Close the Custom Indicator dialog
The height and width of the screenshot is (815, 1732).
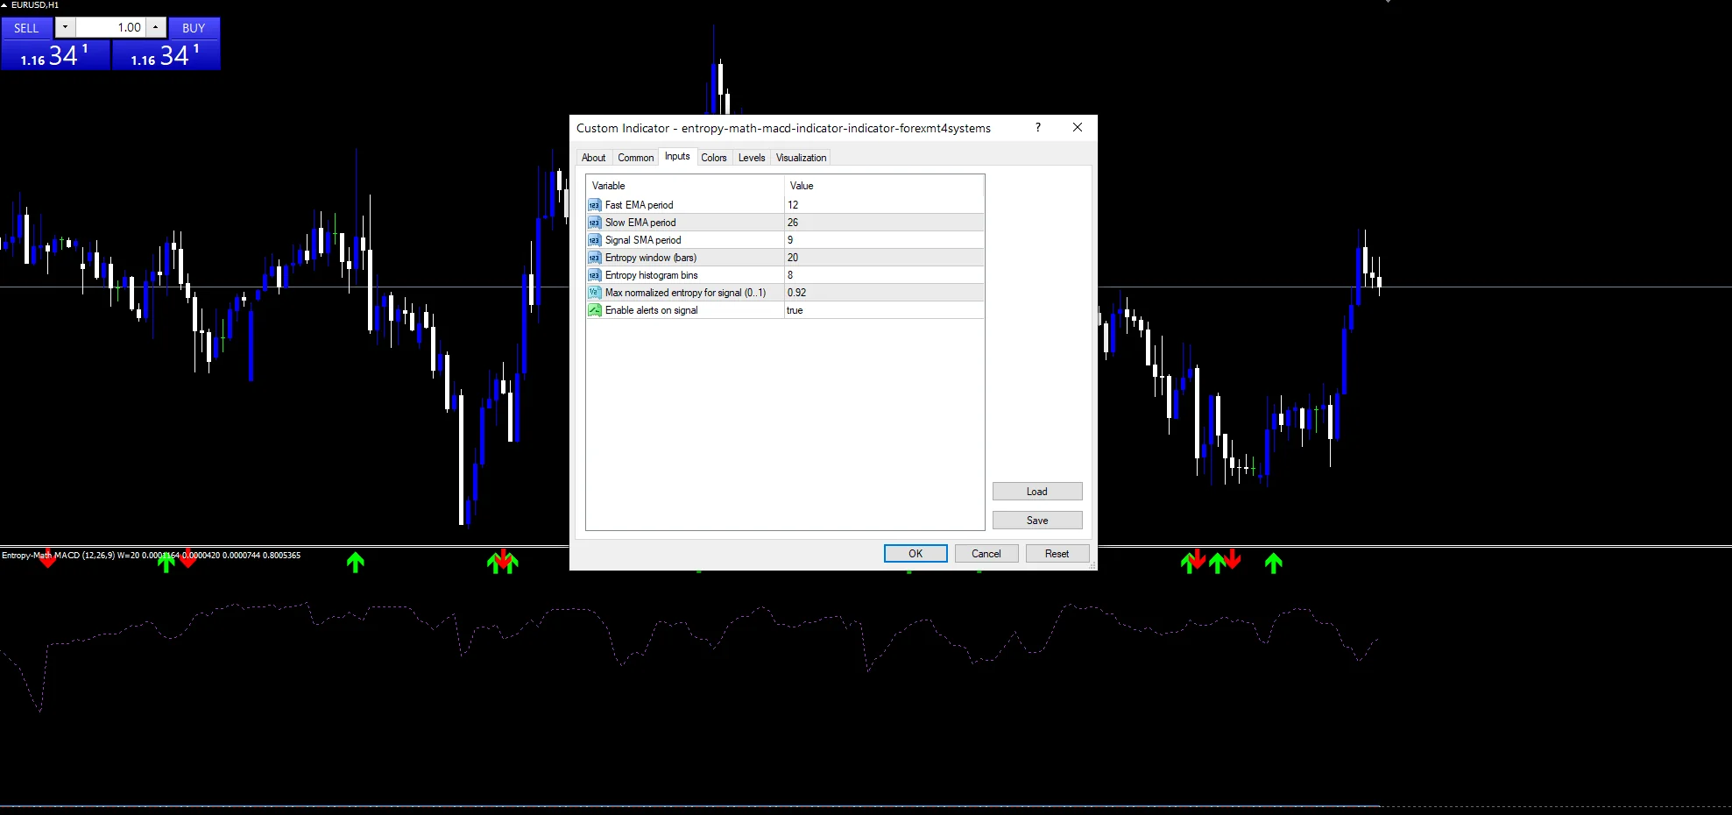[1078, 128]
